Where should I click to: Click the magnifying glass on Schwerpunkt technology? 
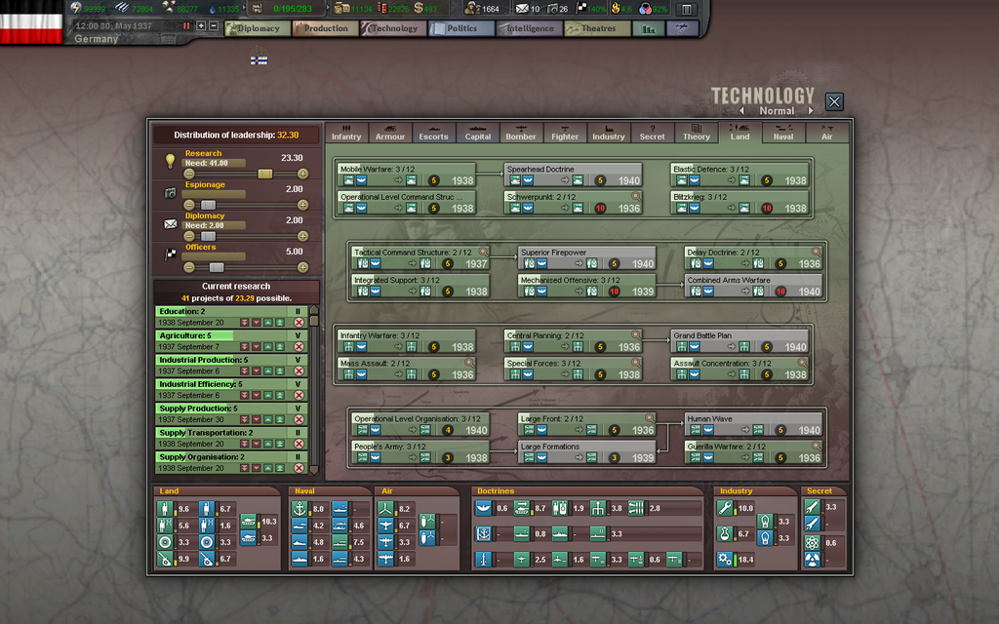[x=635, y=196]
